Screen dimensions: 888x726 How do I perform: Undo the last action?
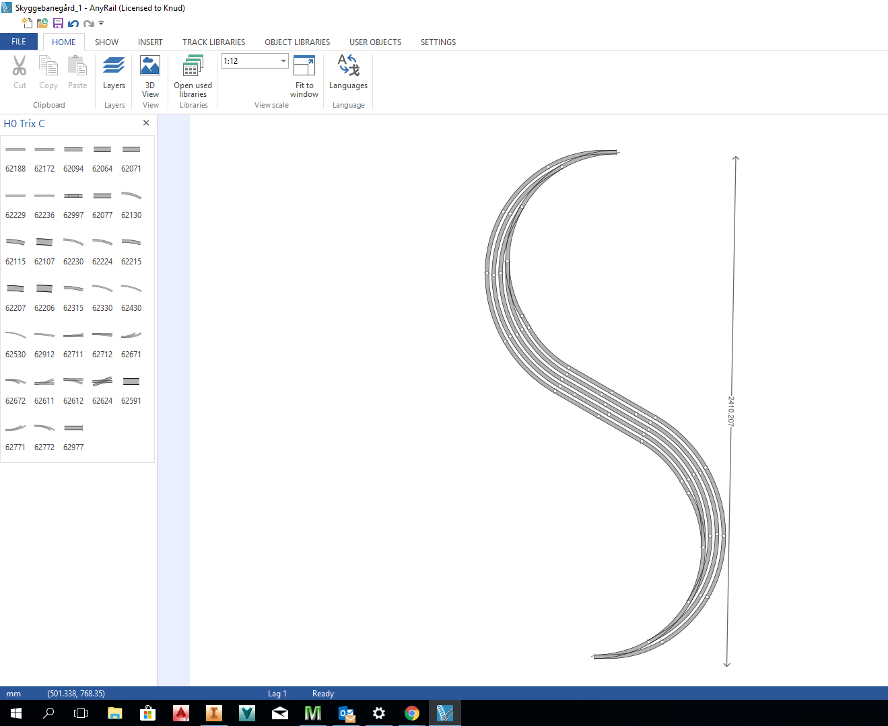(x=73, y=24)
